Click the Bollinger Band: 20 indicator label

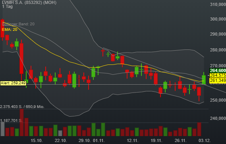point(18,24)
